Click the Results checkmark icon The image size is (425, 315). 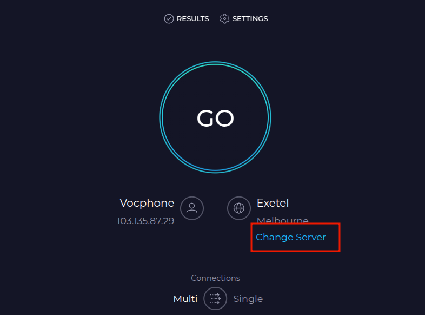click(x=169, y=19)
